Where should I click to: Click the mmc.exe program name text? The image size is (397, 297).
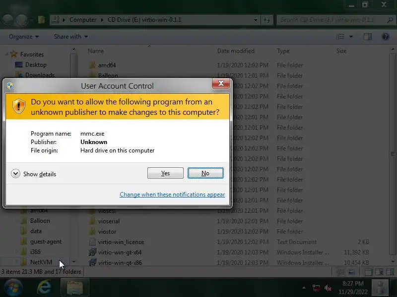coord(92,134)
